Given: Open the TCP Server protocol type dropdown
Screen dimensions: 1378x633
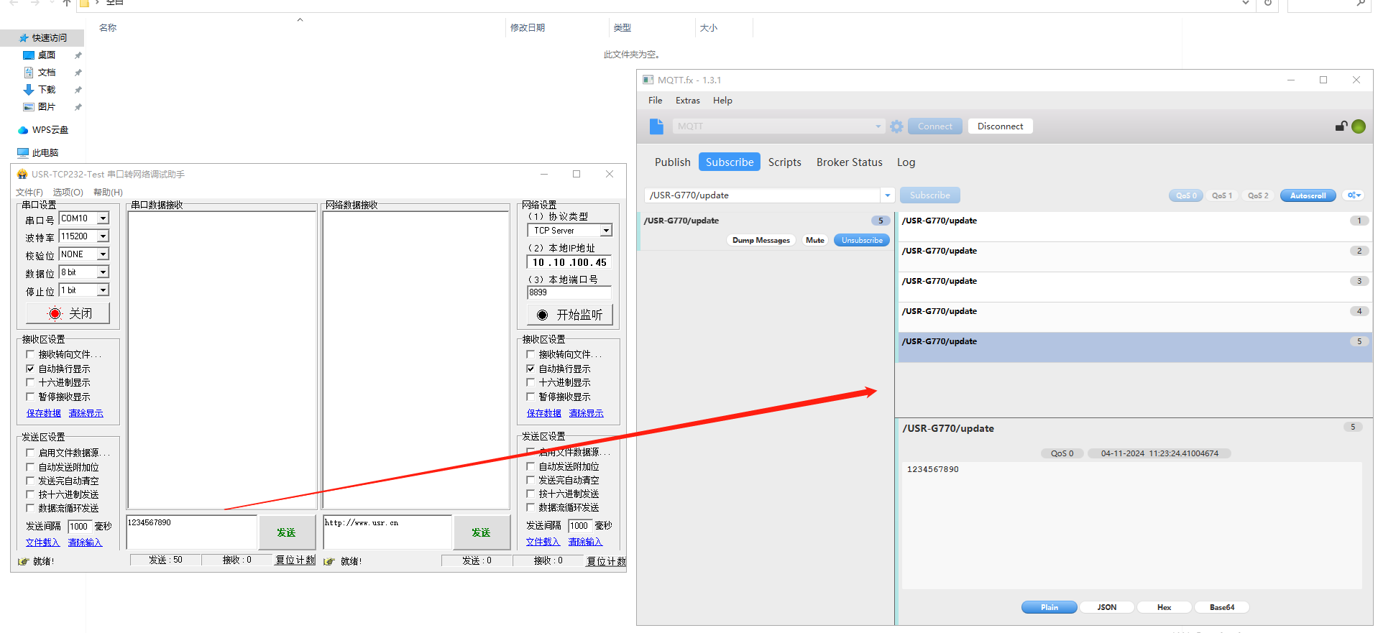Looking at the screenshot, I should (x=606, y=231).
